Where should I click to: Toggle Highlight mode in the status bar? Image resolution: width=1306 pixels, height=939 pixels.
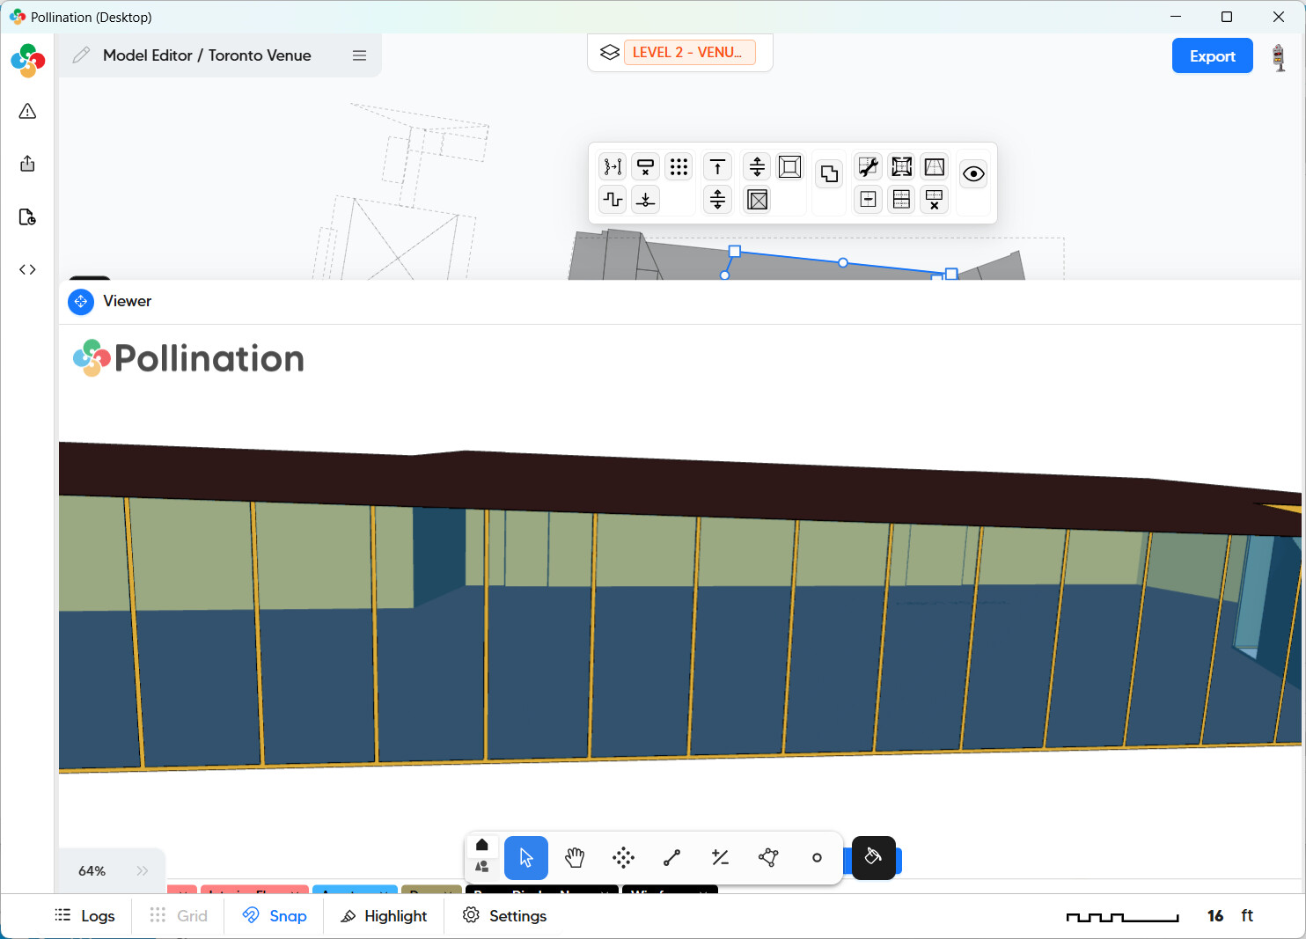(383, 915)
